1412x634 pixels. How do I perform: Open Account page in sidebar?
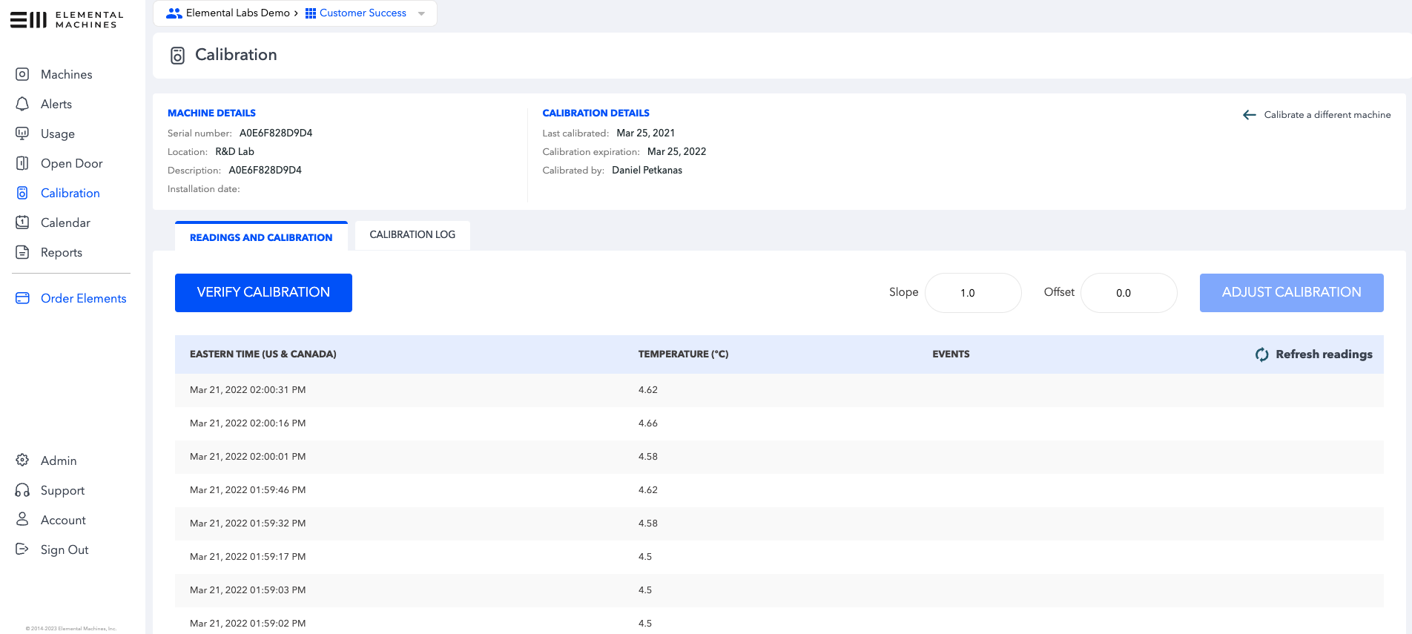tap(63, 520)
